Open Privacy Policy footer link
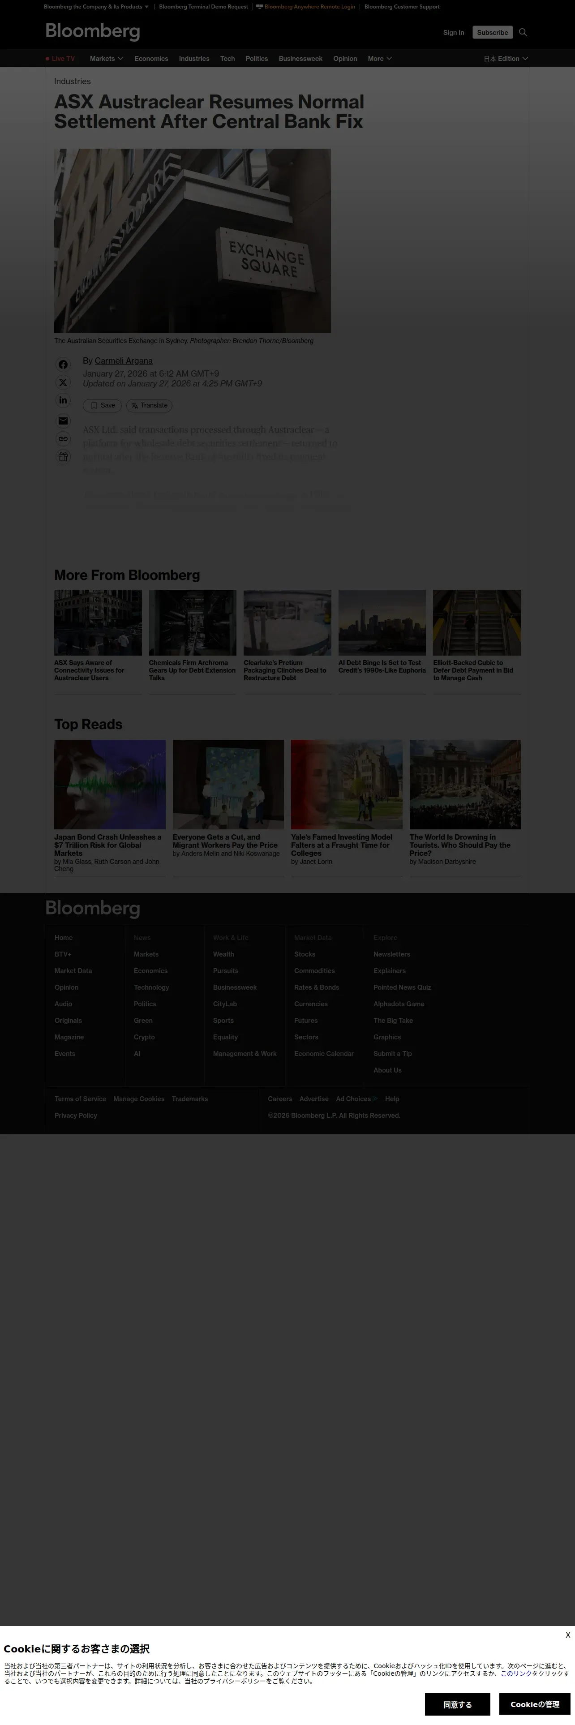 pyautogui.click(x=76, y=1116)
